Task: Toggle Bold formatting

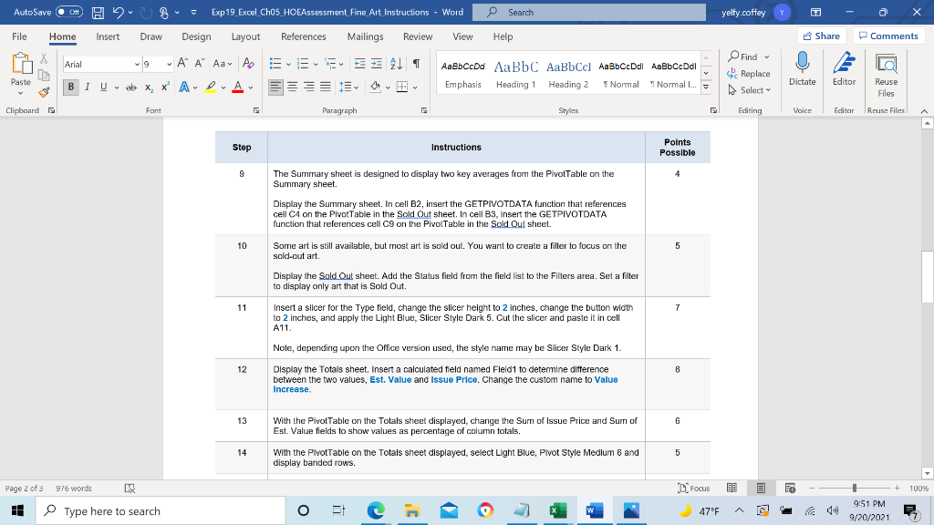Action: pos(70,87)
